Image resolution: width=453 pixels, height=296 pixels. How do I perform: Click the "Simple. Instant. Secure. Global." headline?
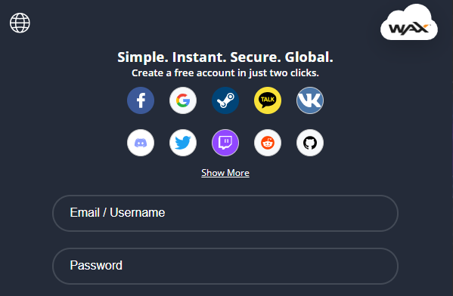click(225, 57)
